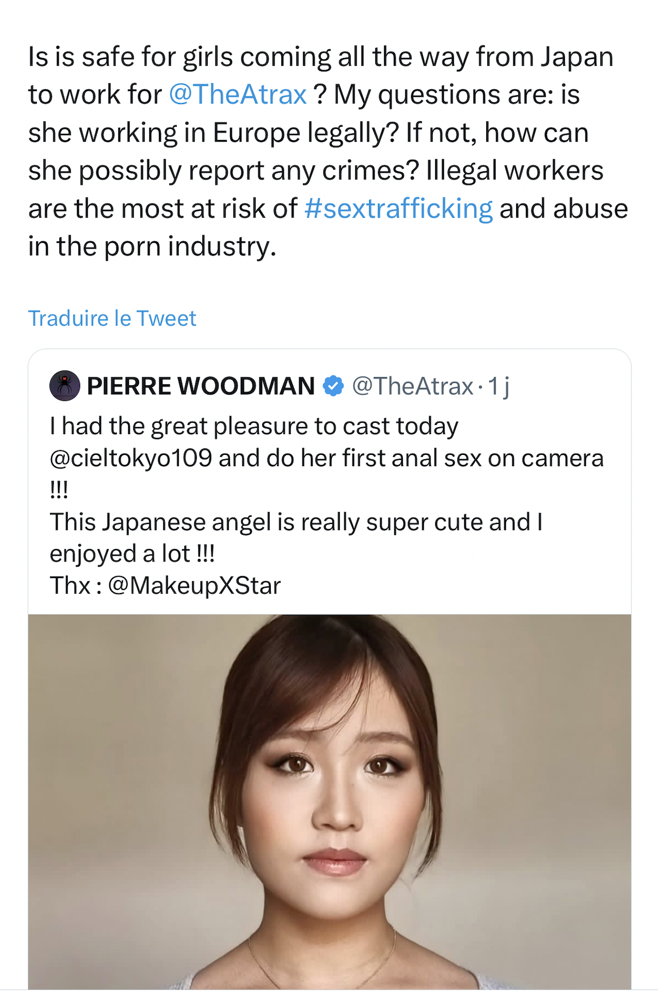Click the "enjoyed a lot !!!" line
The image size is (658, 999).
(132, 554)
